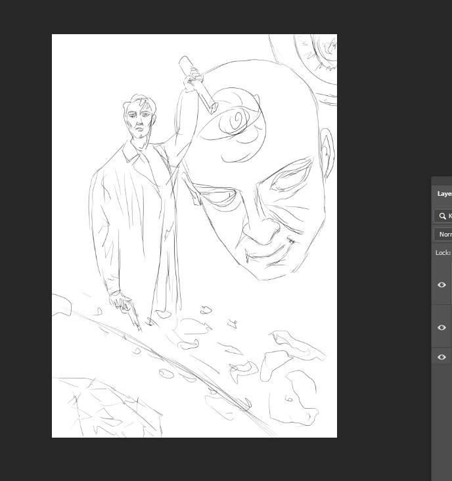Viewport: 452px width, 481px height.
Task: Switch to the Layers panel tab
Action: [x=445, y=194]
